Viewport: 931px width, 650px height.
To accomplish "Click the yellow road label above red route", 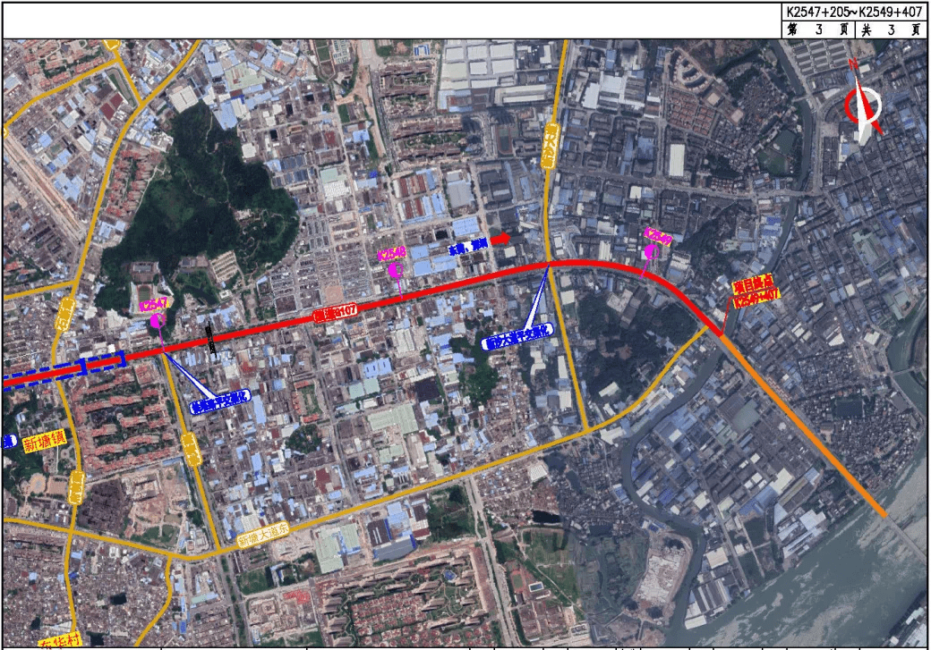I will (548, 145).
